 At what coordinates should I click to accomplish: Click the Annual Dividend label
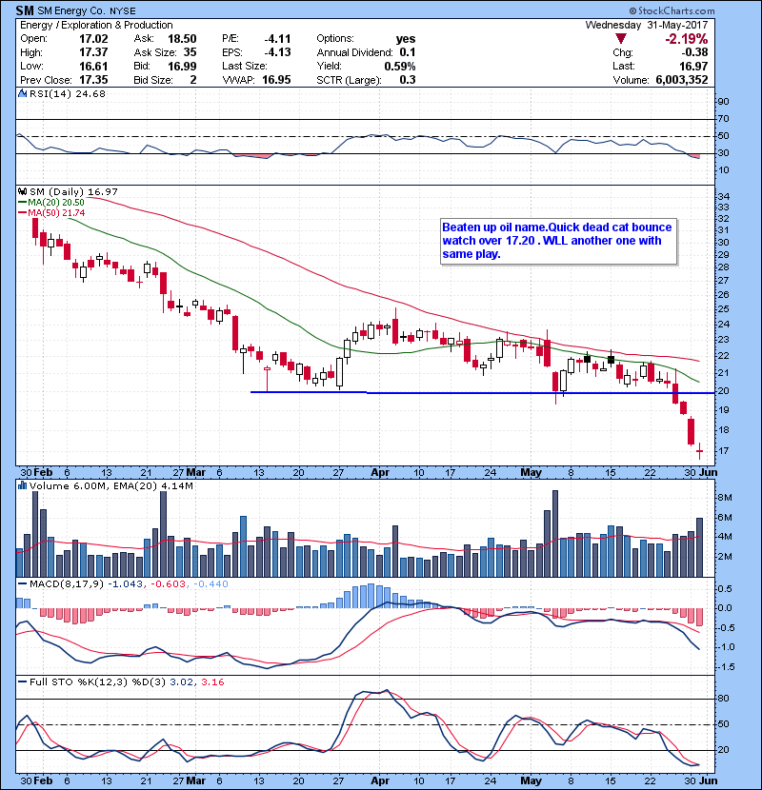click(354, 52)
